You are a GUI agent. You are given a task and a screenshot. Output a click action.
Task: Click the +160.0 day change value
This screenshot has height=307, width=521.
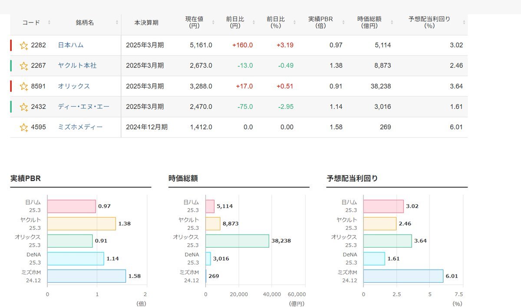point(243,45)
